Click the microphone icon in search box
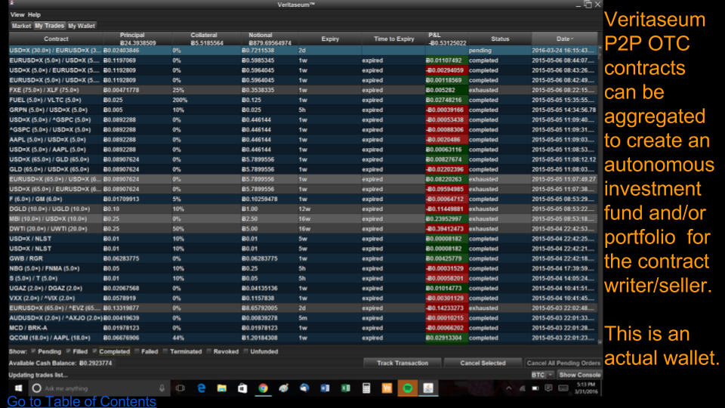 click(x=162, y=388)
